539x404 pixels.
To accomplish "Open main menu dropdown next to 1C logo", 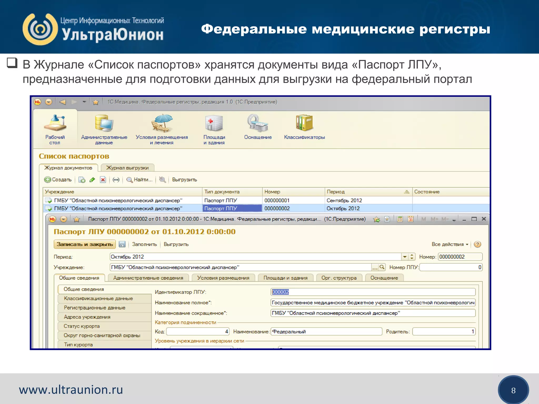I will pos(49,102).
